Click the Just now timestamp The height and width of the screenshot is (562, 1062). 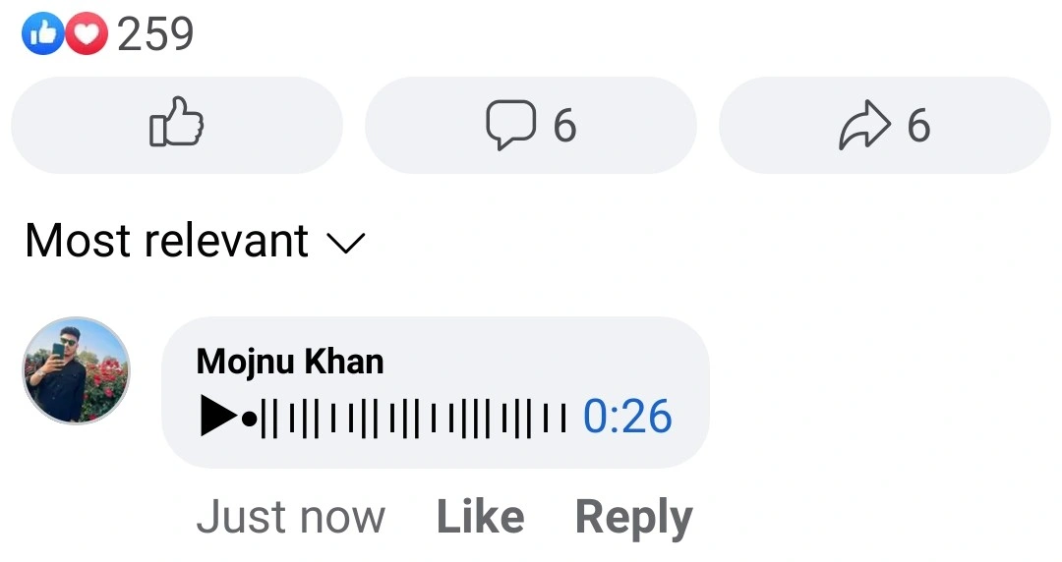(290, 518)
